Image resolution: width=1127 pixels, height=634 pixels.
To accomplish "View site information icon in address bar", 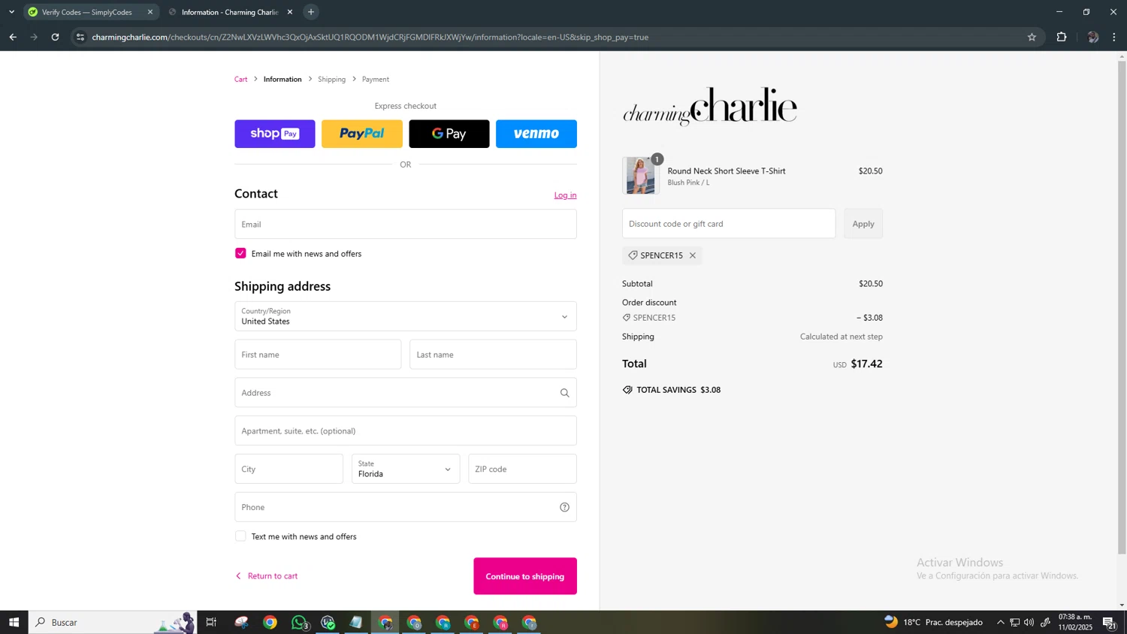I will [x=80, y=37].
